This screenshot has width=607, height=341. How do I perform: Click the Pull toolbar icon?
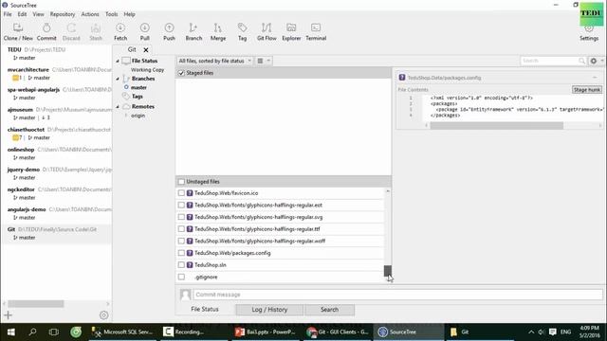click(x=145, y=31)
